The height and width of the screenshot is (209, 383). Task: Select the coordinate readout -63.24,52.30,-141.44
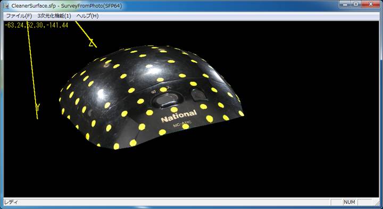coord(36,25)
